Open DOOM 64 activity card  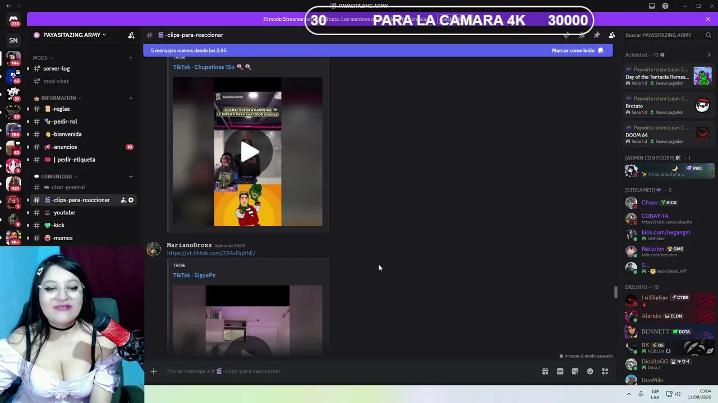pyautogui.click(x=669, y=134)
